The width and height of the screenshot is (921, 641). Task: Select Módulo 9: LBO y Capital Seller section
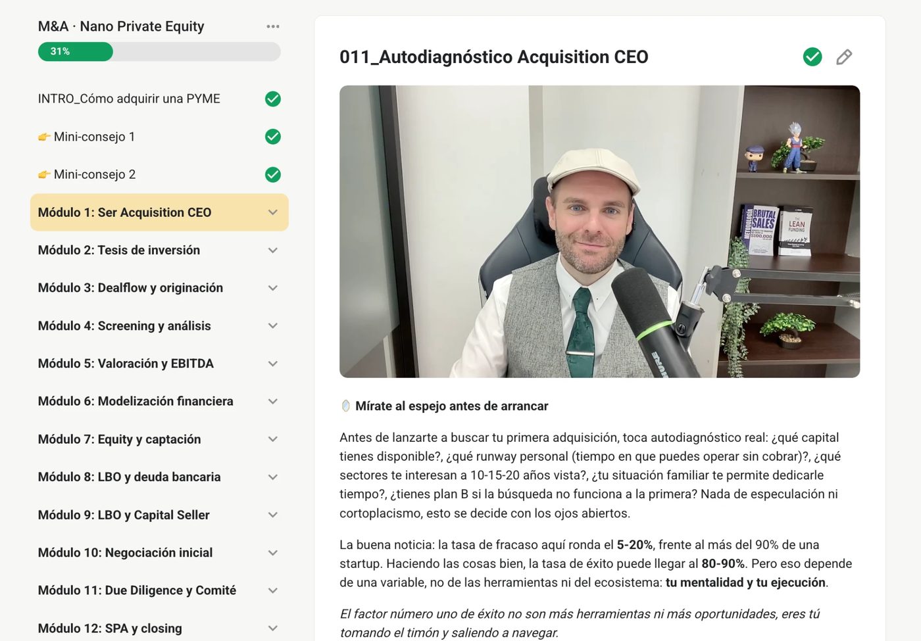(x=159, y=515)
